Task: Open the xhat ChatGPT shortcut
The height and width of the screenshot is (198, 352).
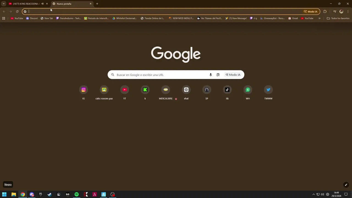Action: click(x=186, y=92)
